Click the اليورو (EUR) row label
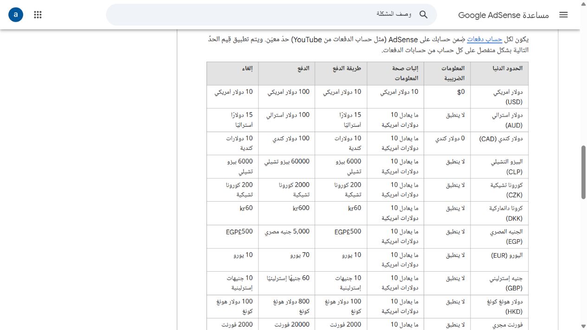This screenshot has height=330, width=587. click(507, 255)
